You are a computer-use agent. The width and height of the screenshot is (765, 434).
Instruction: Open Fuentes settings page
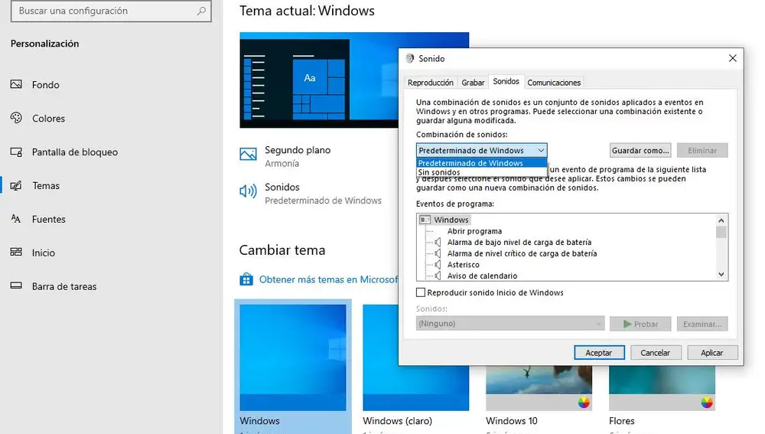coord(48,219)
